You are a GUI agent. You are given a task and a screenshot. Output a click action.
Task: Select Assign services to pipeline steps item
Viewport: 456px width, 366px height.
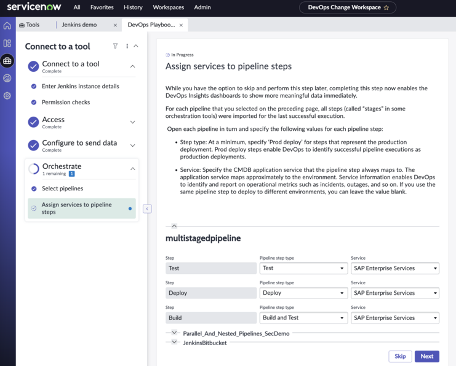click(82, 208)
